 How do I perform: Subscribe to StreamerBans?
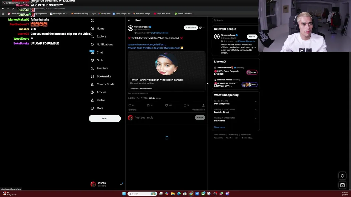coord(191,28)
